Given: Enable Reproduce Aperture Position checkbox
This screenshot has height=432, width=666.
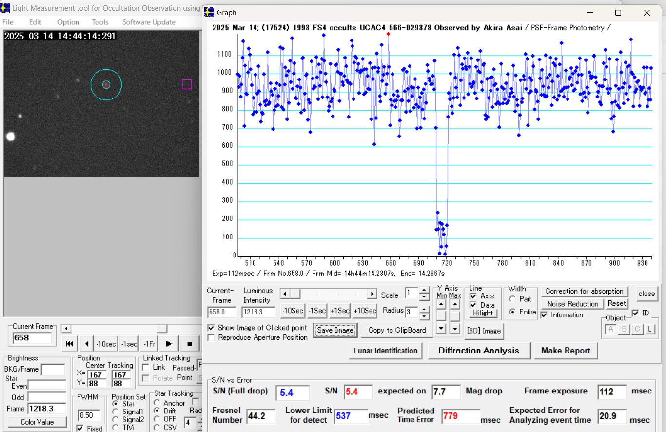Looking at the screenshot, I should (x=211, y=337).
